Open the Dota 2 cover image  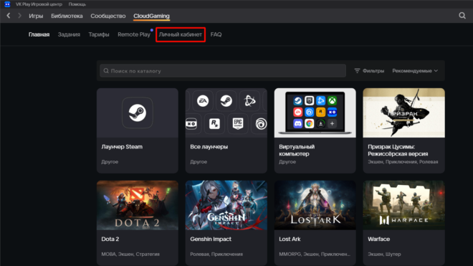pyautogui.click(x=138, y=205)
